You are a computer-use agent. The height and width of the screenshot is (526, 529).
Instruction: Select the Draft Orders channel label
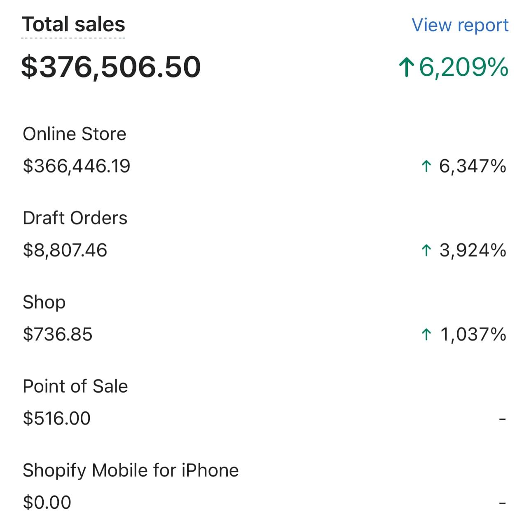(x=75, y=218)
